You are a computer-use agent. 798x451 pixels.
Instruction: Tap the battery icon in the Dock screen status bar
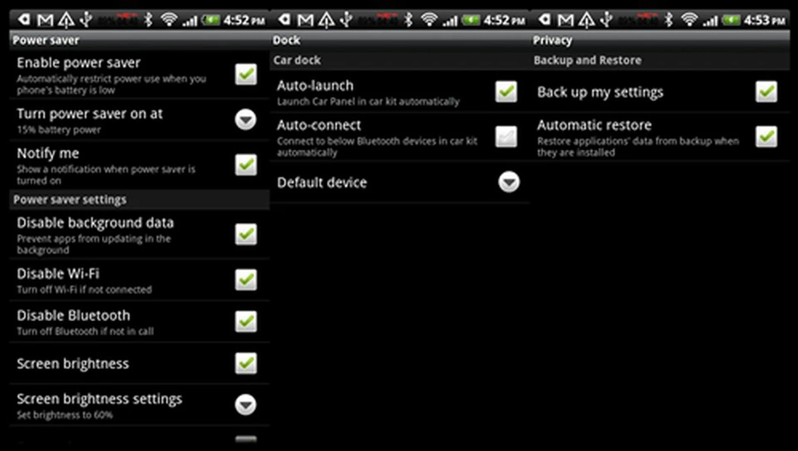pyautogui.click(x=471, y=20)
